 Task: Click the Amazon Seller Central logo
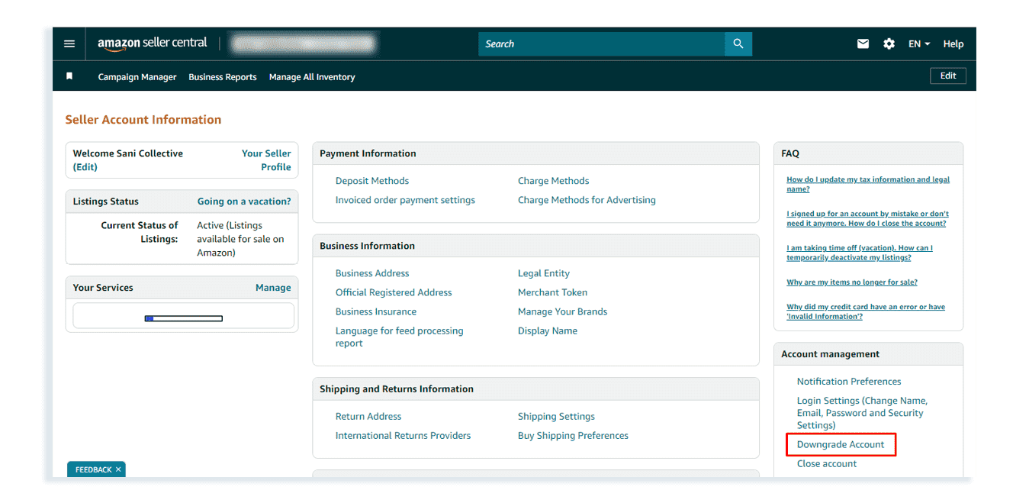point(152,44)
